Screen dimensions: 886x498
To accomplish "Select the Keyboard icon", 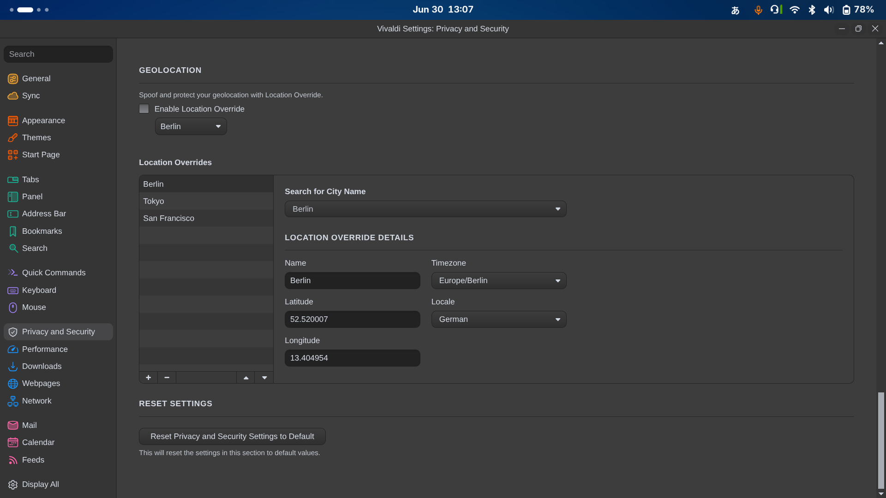I will click(x=13, y=290).
